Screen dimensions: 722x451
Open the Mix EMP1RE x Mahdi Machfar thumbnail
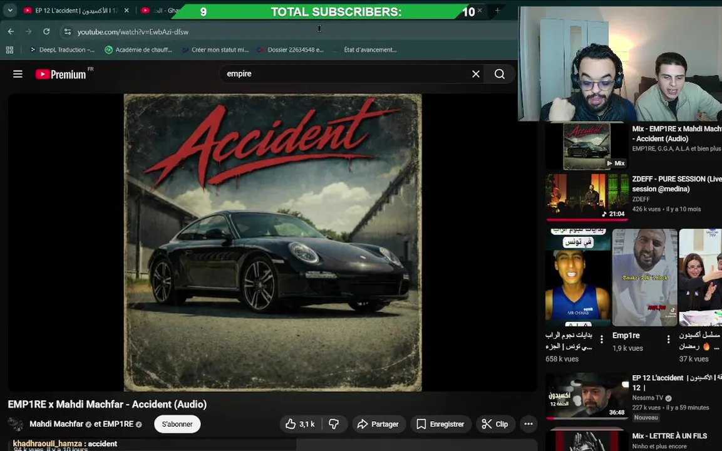coord(587,146)
